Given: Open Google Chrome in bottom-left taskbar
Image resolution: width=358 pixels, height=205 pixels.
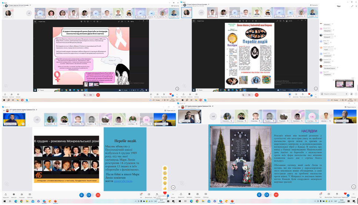Looking at the screenshot, I should (21, 201).
